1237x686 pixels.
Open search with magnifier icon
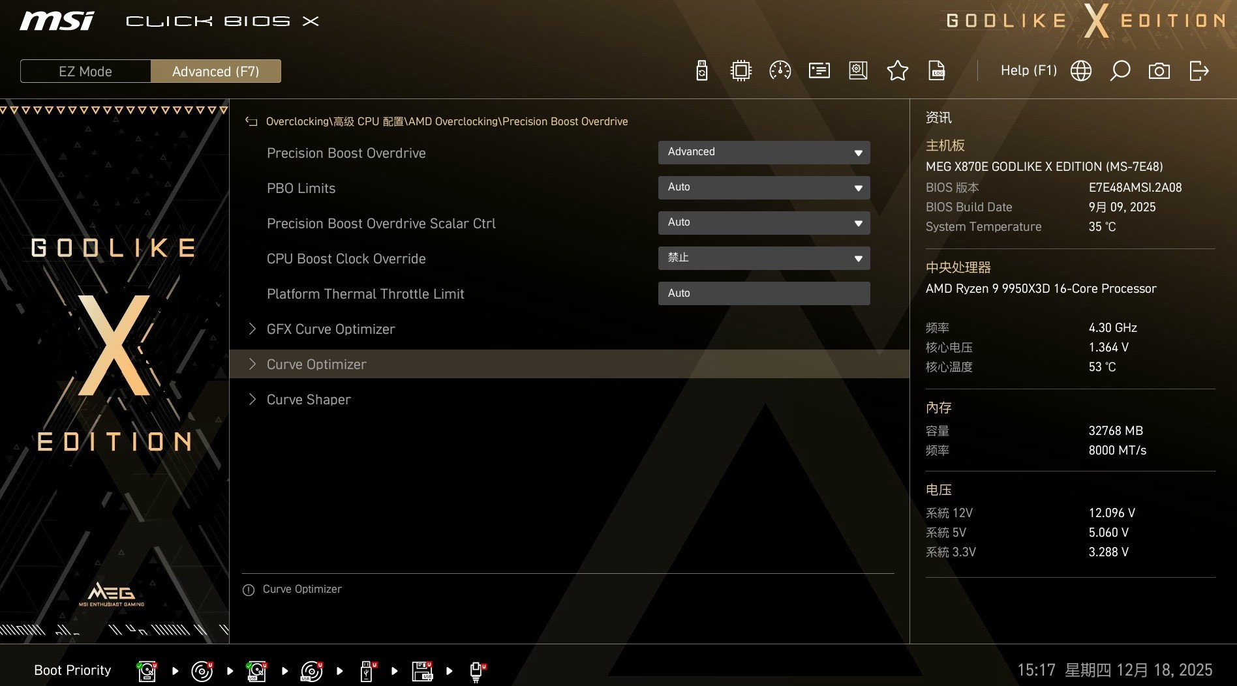click(1120, 70)
